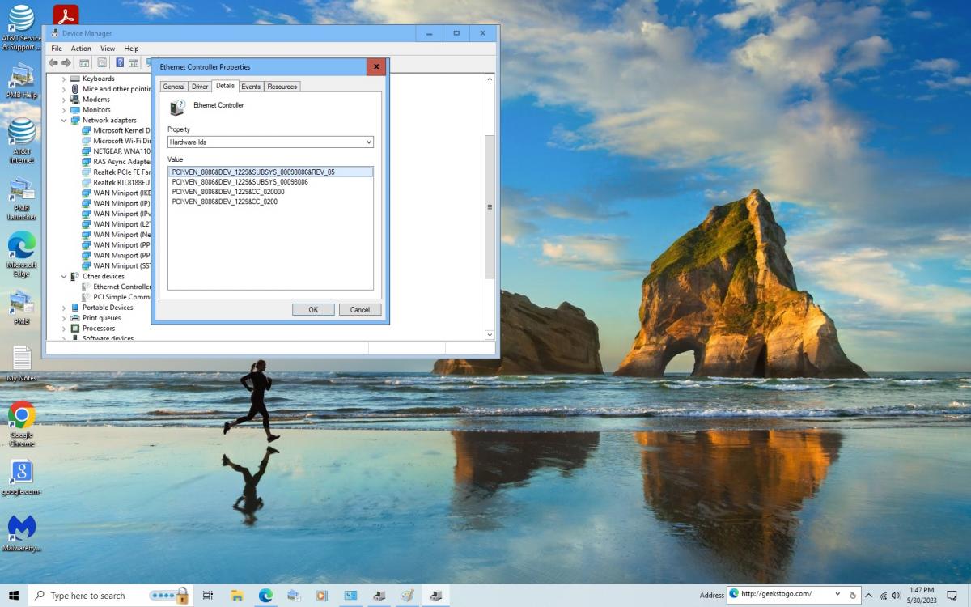The width and height of the screenshot is (971, 607).
Task: Expand the Print queues category
Action: pos(64,318)
